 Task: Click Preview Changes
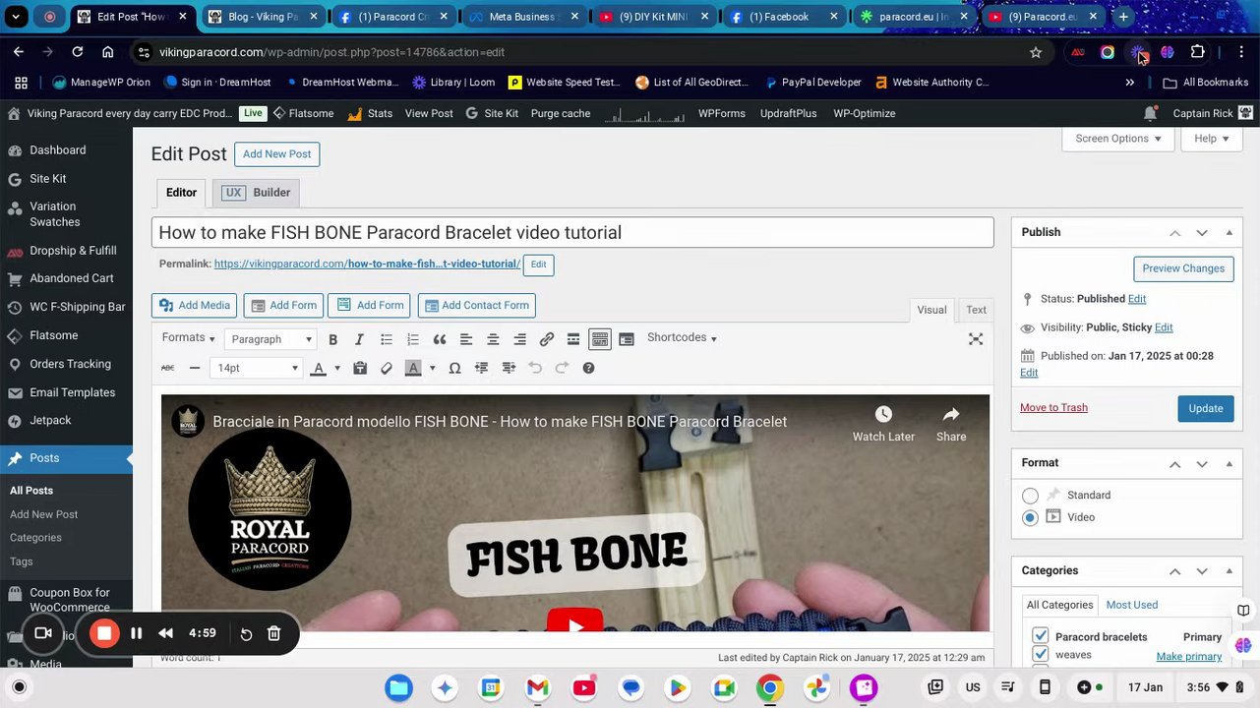(x=1183, y=268)
